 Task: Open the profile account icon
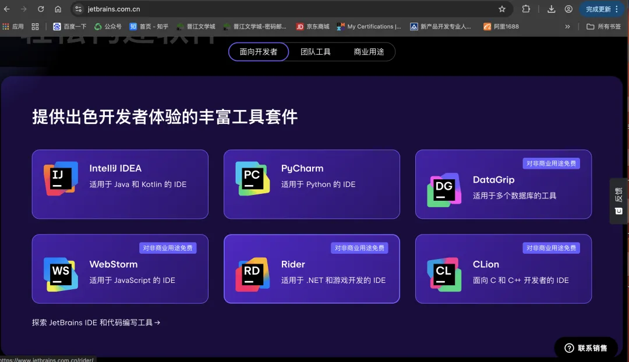[x=568, y=9]
